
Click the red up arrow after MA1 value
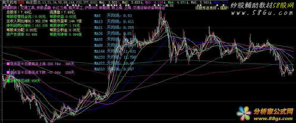click(x=119, y=2)
